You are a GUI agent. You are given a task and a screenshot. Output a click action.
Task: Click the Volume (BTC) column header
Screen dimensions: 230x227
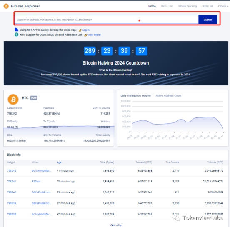tap(215, 162)
